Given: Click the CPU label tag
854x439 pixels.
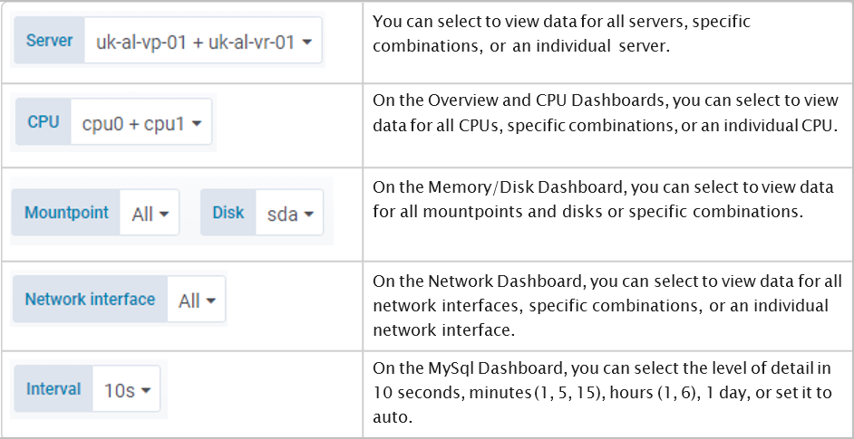Looking at the screenshot, I should click(x=44, y=122).
